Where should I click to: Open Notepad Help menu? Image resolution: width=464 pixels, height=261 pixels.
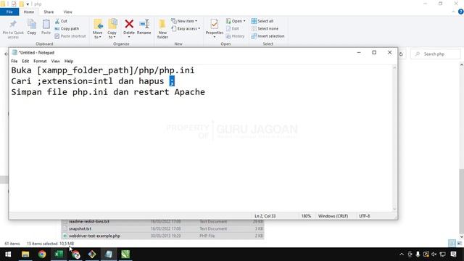tap(69, 61)
